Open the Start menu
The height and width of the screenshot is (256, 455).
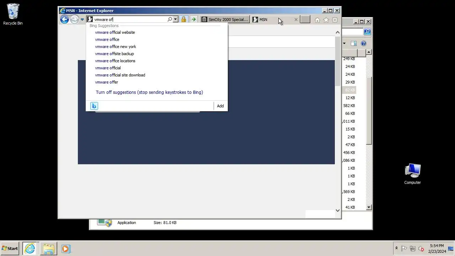click(10, 249)
